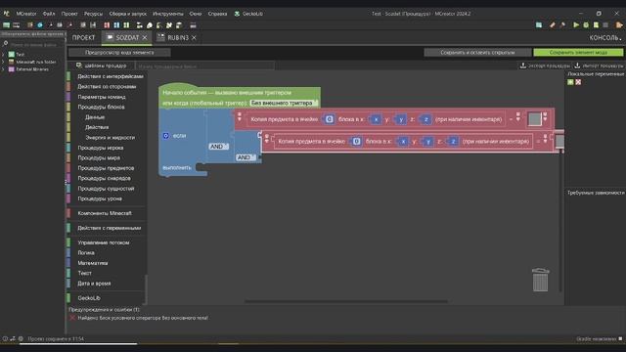Click the green debug client icon

tap(586, 25)
